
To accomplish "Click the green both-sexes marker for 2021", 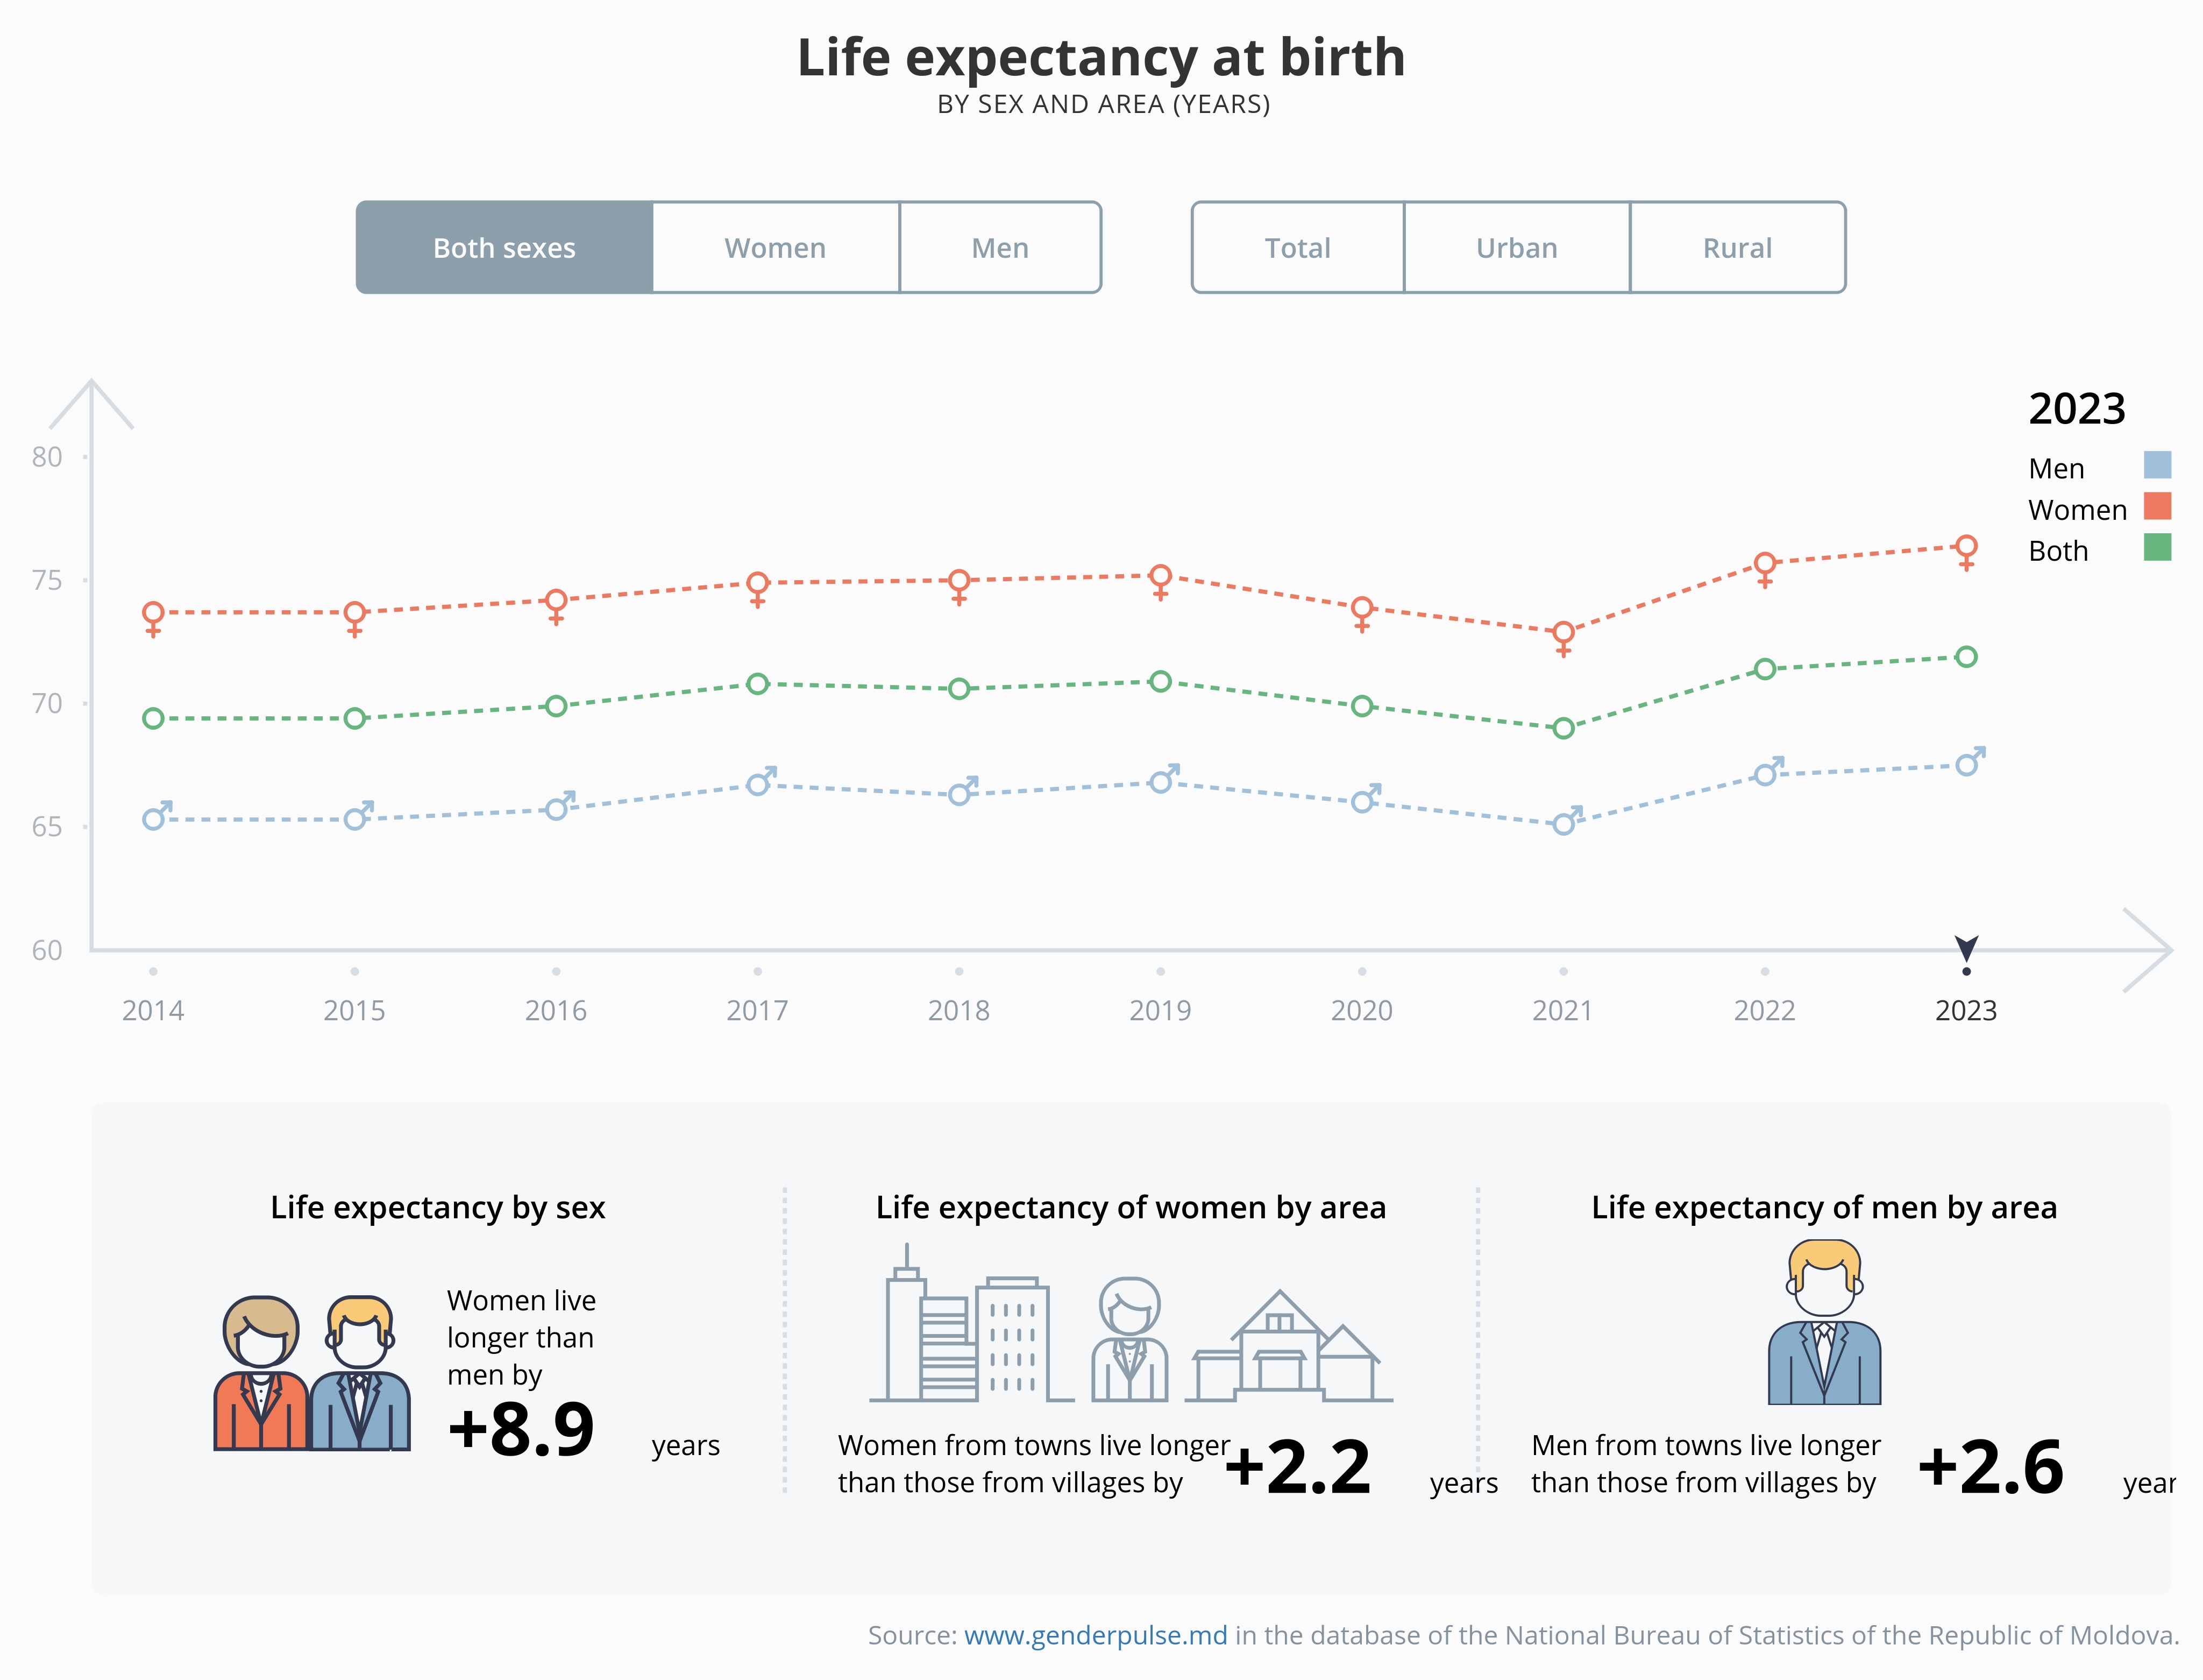I will coord(1564,728).
